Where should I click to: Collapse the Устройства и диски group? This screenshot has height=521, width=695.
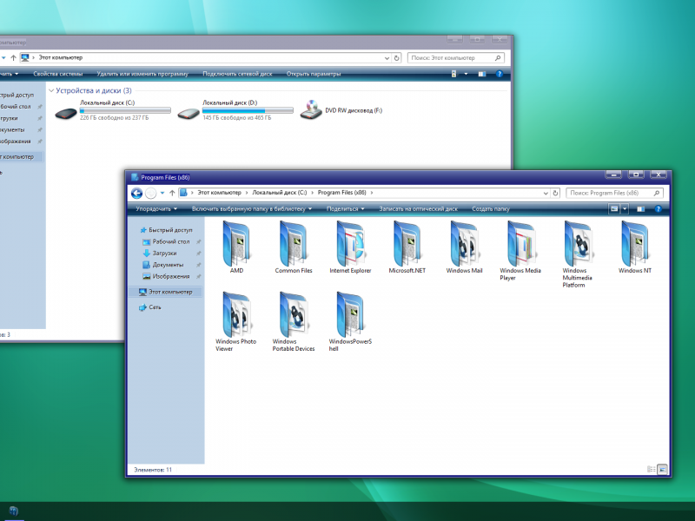[x=51, y=91]
